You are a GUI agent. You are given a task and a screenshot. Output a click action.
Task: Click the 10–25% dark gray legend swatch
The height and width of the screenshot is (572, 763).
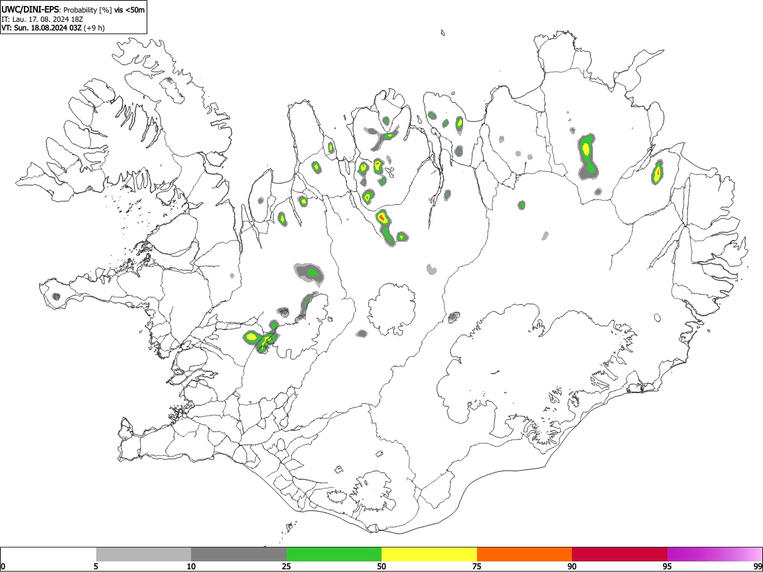(239, 554)
